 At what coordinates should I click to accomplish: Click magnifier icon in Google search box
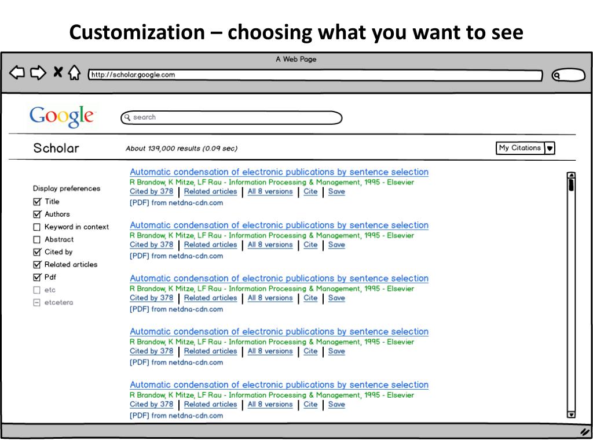127,117
